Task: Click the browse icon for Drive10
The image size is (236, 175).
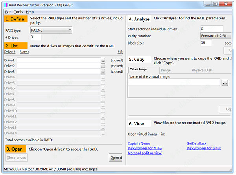Action: pyautogui.click(x=103, y=111)
